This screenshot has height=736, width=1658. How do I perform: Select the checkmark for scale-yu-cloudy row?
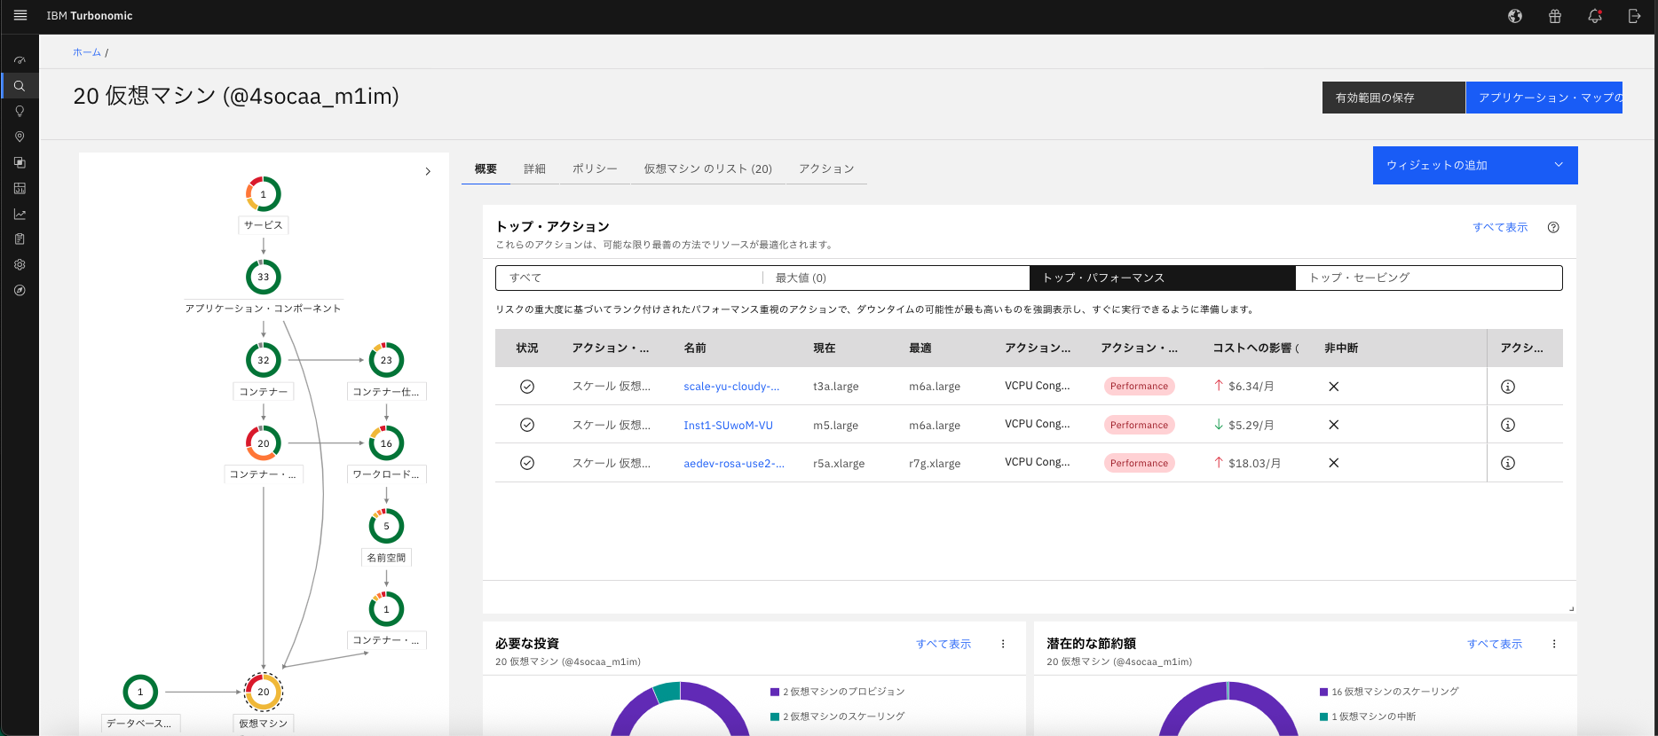pos(527,387)
